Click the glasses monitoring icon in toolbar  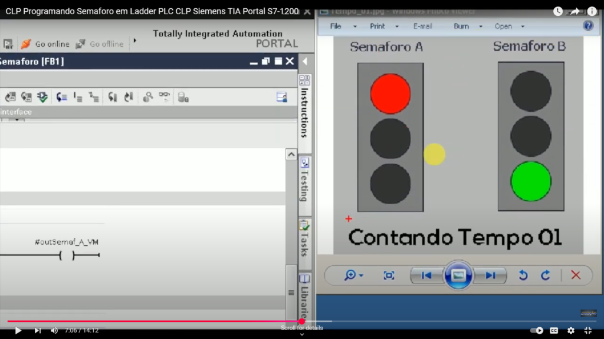(164, 96)
